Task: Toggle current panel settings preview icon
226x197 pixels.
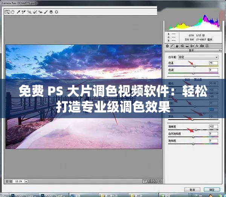Action: (160, 181)
